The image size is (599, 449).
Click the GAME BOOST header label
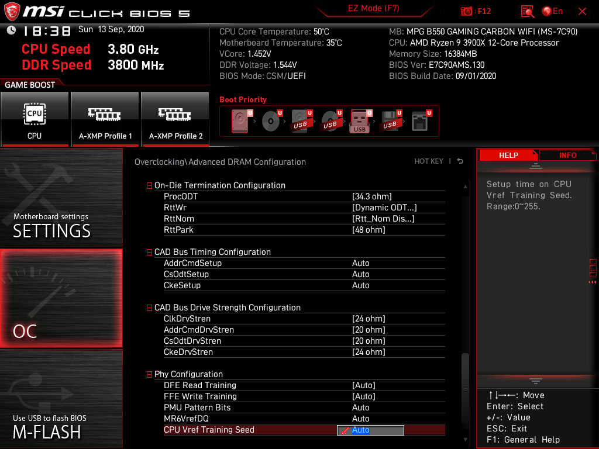[x=30, y=85]
